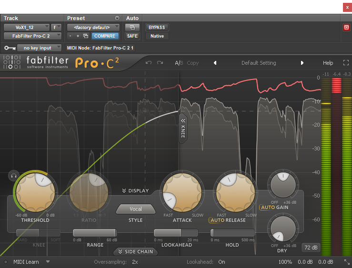Close the plug-in window

pyautogui.click(x=347, y=8)
